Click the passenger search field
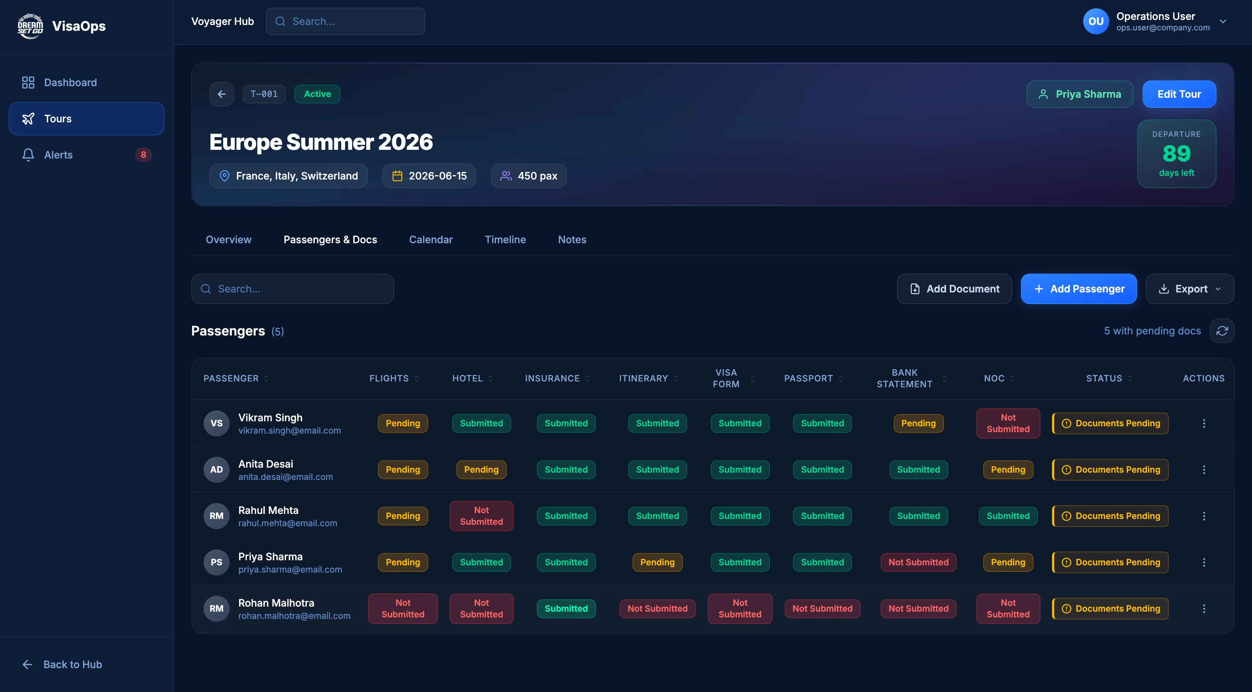Screen dimensions: 1252x692 point(292,288)
